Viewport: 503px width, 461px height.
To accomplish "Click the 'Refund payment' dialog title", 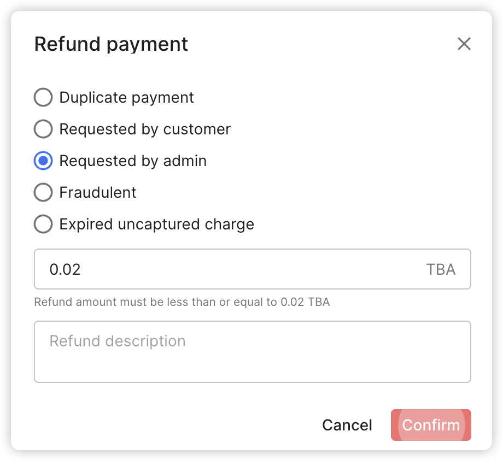I will (x=111, y=44).
